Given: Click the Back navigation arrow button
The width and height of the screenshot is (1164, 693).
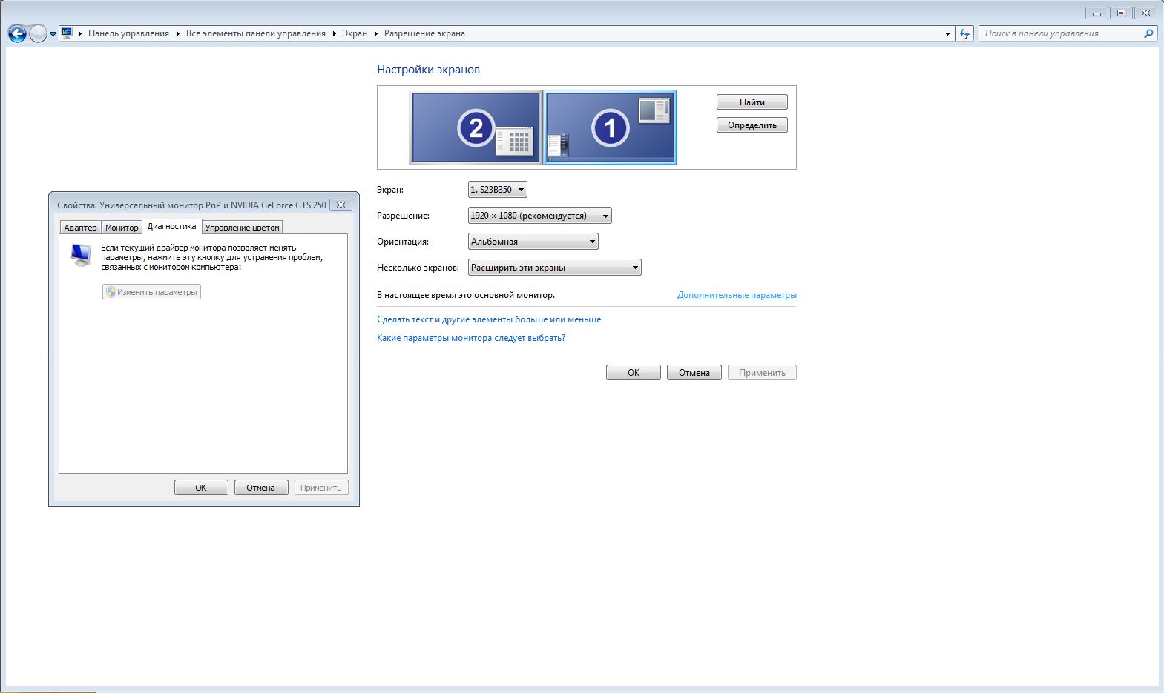Looking at the screenshot, I should 17,33.
